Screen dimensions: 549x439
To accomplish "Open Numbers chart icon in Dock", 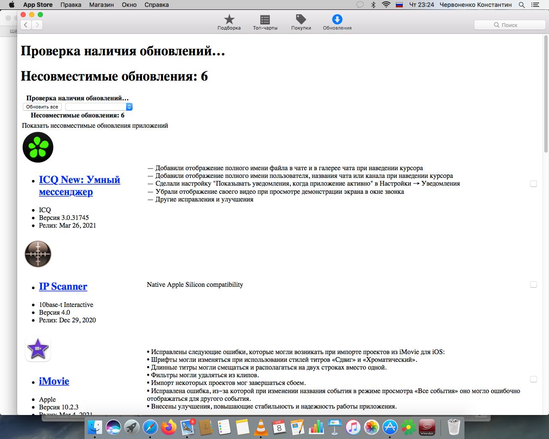I will [x=316, y=427].
